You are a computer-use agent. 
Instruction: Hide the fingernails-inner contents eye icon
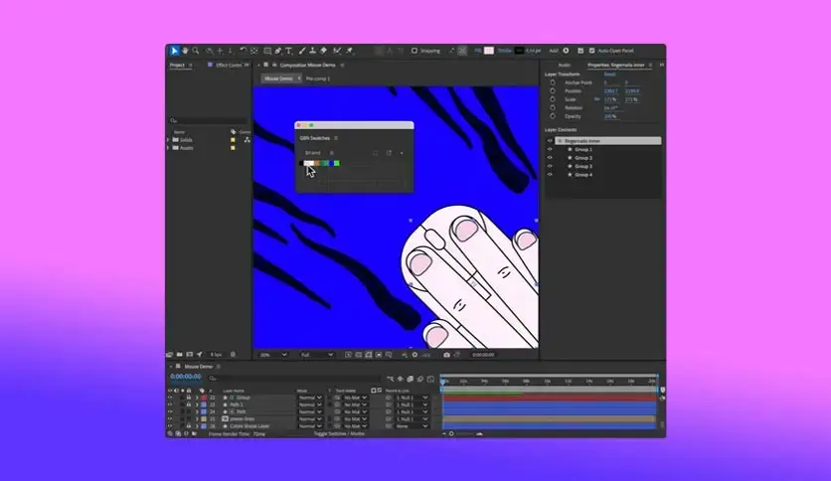click(550, 141)
